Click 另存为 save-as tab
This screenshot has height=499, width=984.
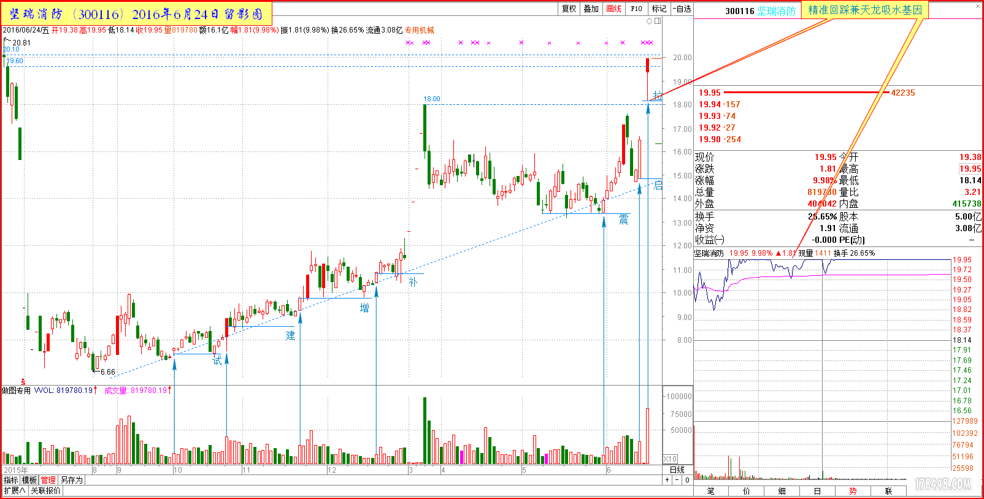(71, 480)
